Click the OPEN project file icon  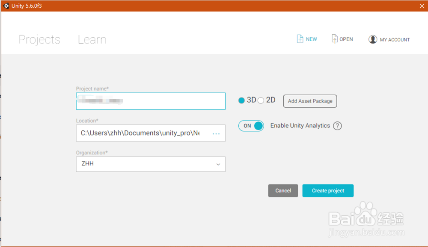[335, 39]
